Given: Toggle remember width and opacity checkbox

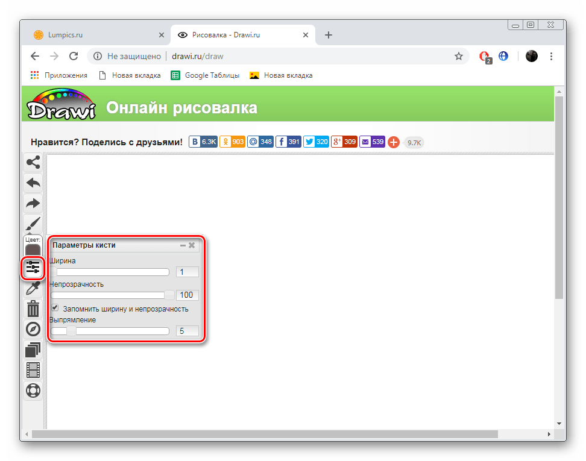Looking at the screenshot, I should 55,308.
